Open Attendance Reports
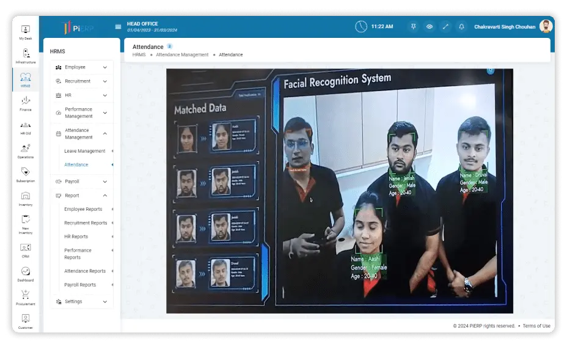Image resolution: width=567 pixels, height=349 pixels. (x=85, y=271)
